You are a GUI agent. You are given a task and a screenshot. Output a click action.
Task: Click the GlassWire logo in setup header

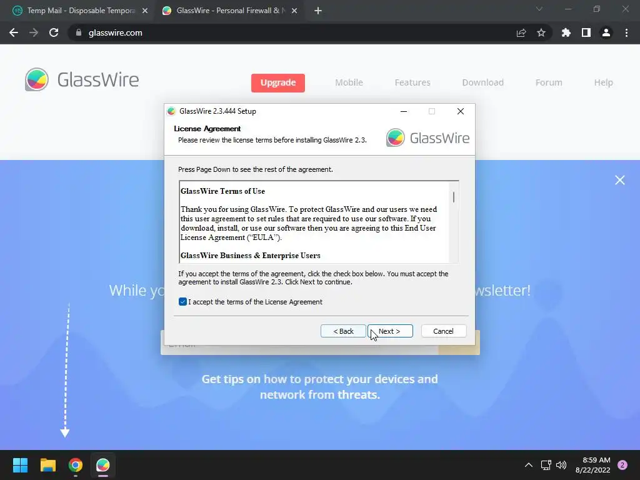pyautogui.click(x=427, y=138)
